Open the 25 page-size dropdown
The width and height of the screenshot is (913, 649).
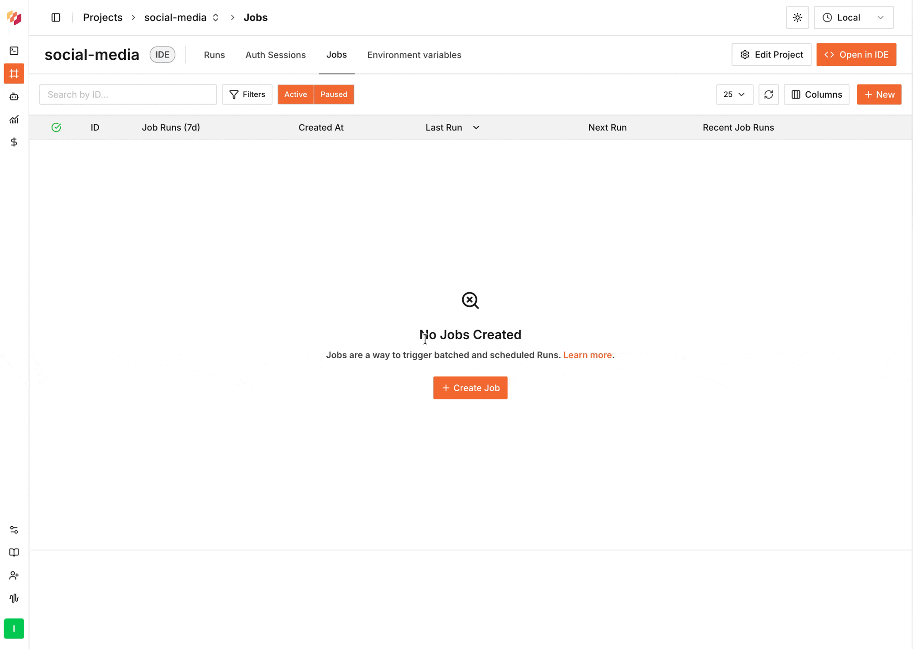(734, 94)
